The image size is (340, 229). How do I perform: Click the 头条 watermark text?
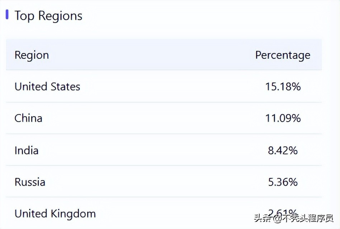click(x=263, y=219)
